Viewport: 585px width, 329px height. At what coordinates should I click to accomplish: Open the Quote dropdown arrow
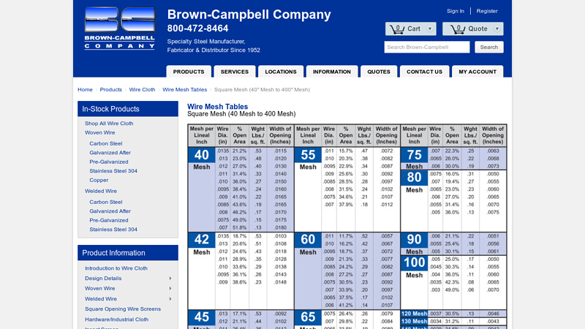(497, 29)
